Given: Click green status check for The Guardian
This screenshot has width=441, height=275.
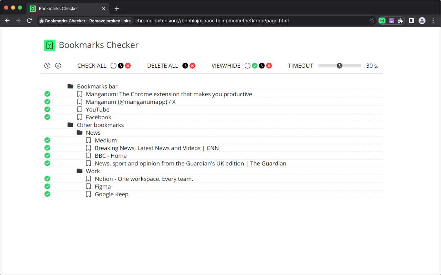Looking at the screenshot, I should 47,163.
